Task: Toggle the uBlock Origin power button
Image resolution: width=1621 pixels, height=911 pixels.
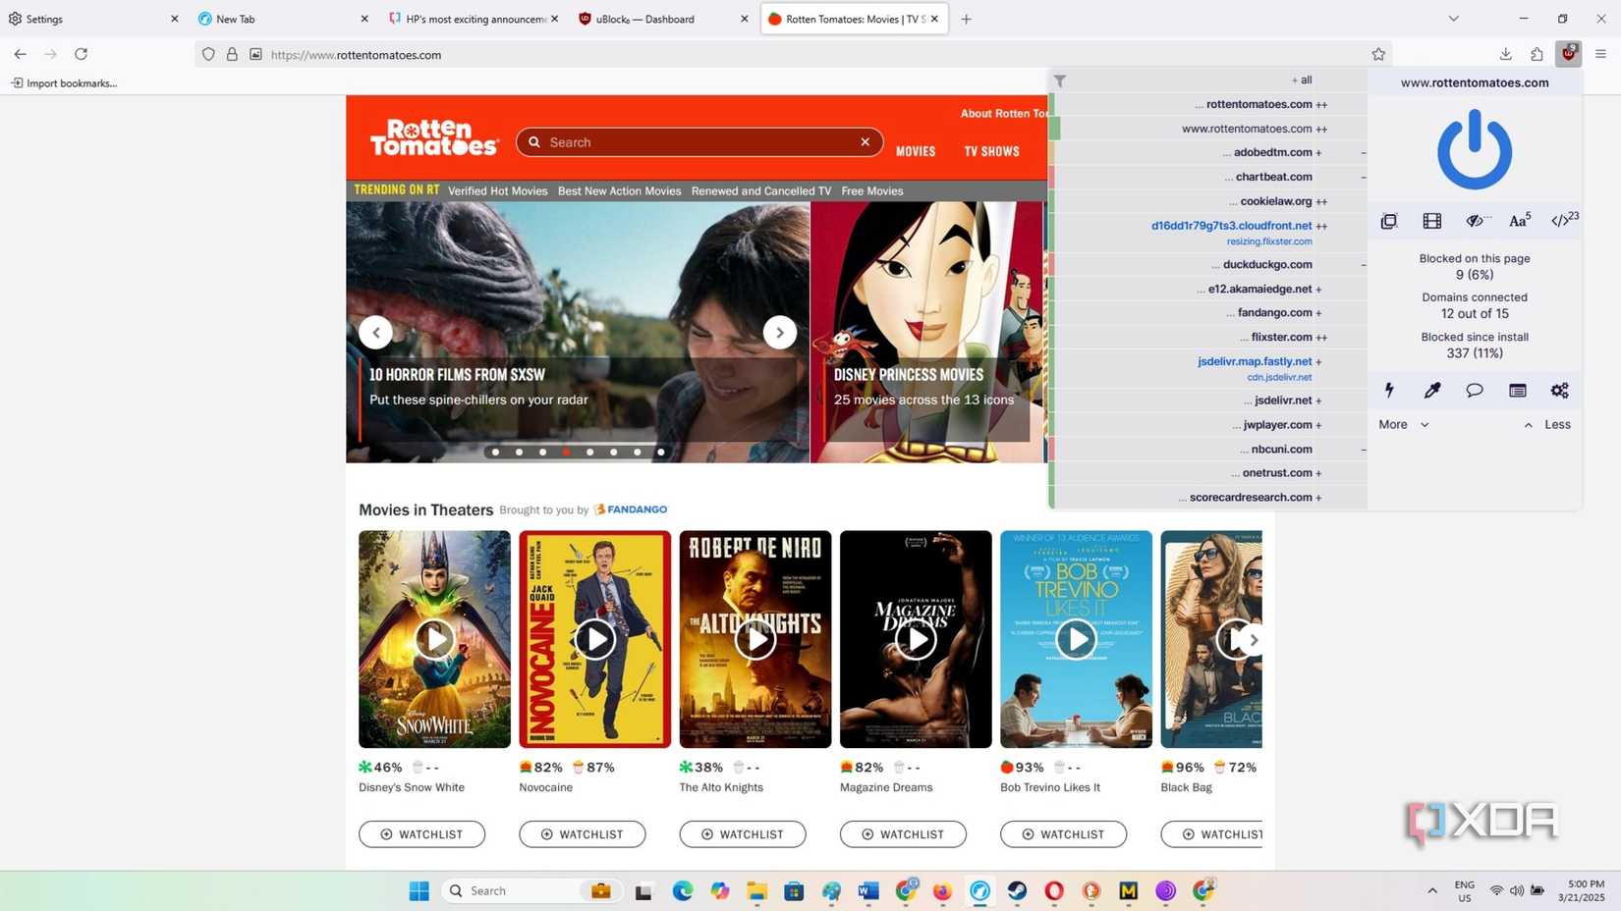Action: click(1474, 149)
